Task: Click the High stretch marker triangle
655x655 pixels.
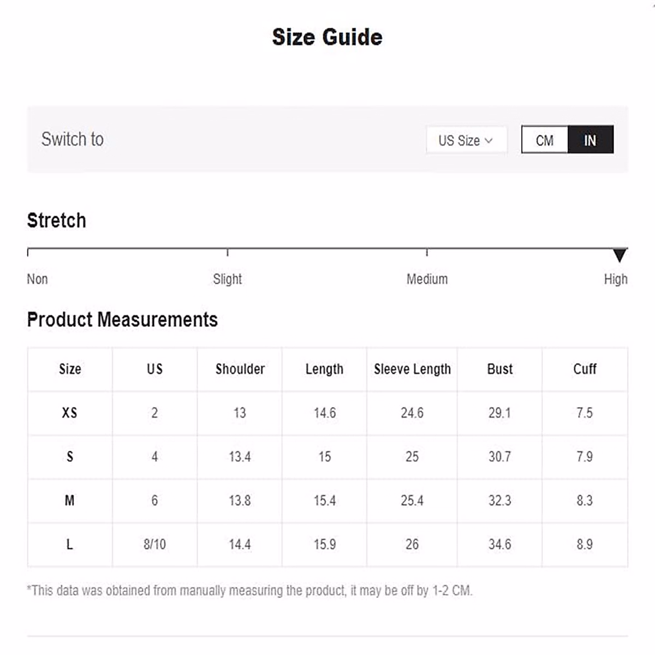Action: click(x=620, y=255)
